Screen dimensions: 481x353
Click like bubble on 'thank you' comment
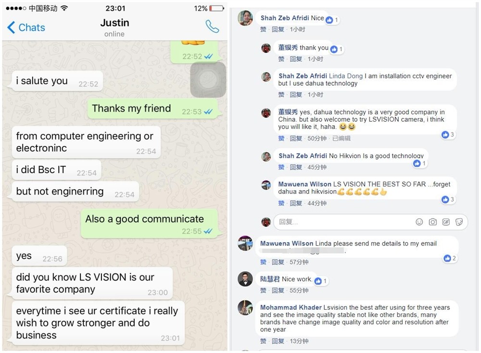coord(337,49)
